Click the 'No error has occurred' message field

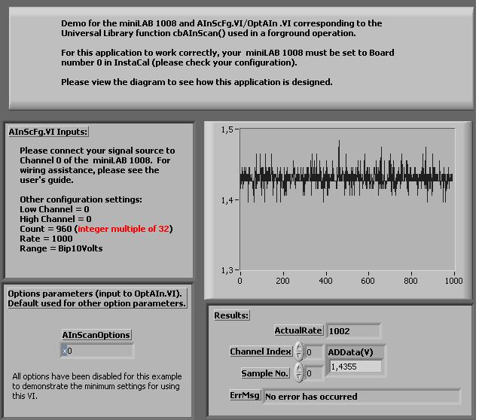[x=361, y=397]
